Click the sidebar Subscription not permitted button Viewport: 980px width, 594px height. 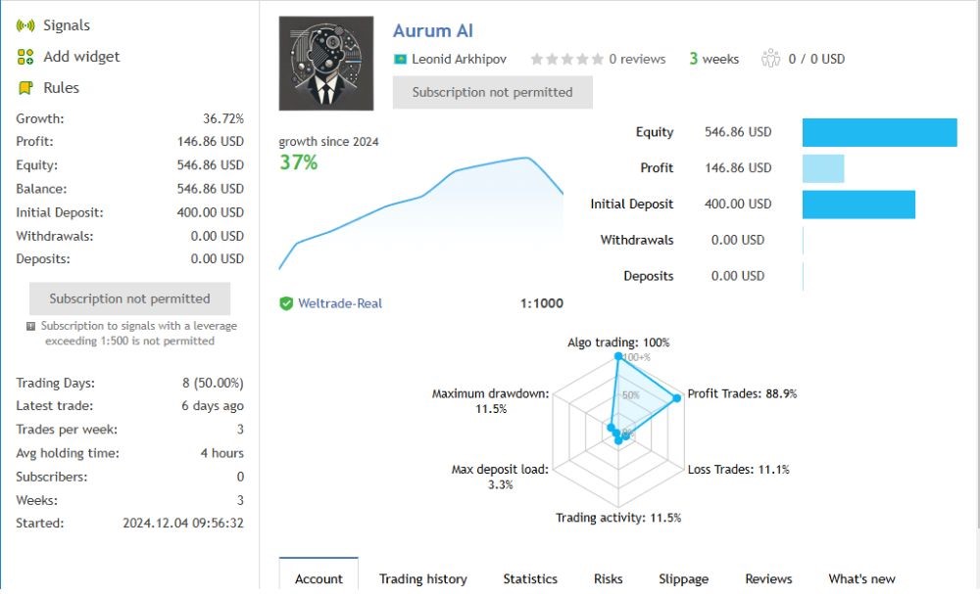pos(129,298)
